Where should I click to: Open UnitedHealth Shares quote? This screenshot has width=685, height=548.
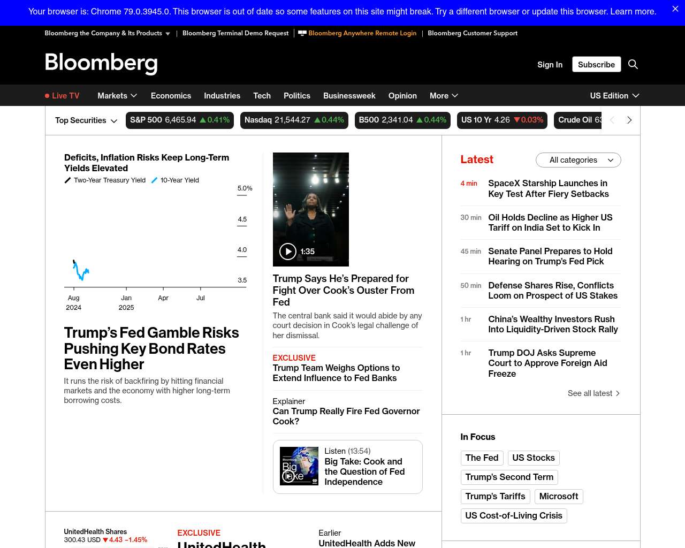pyautogui.click(x=105, y=536)
